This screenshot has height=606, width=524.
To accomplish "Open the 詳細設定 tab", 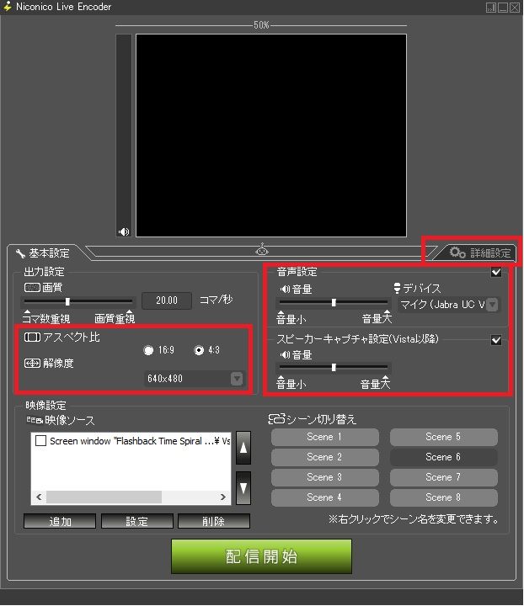I will (478, 252).
